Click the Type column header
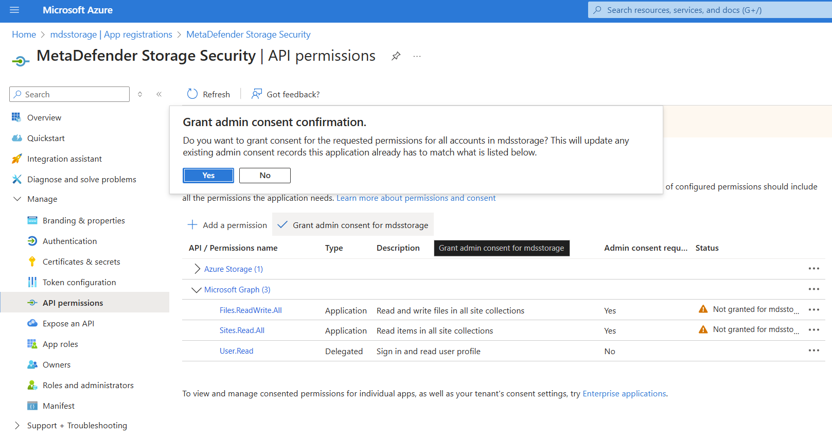 pos(334,248)
